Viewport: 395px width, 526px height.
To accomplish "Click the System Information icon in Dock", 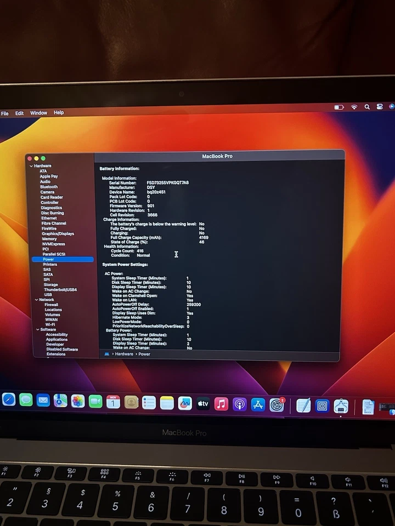I will coord(341,406).
